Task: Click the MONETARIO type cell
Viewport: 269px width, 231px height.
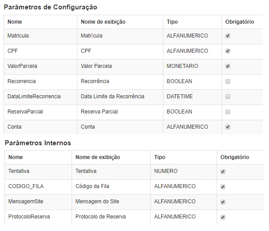Action: coord(192,66)
